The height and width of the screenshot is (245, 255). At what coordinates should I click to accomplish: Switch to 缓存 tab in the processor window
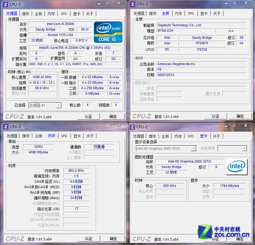(25, 14)
